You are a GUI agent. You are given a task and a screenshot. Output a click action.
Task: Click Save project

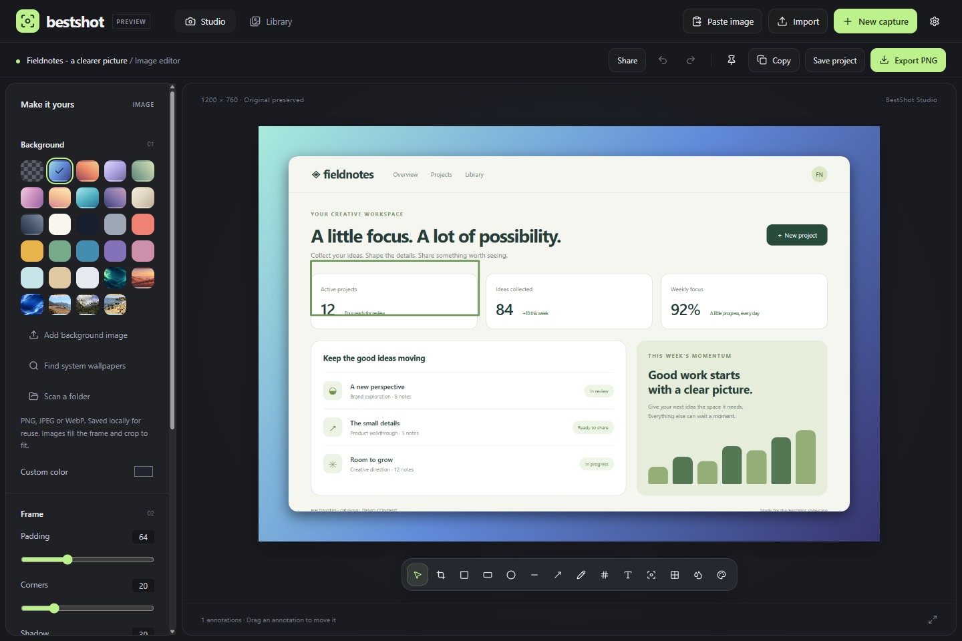(835, 60)
